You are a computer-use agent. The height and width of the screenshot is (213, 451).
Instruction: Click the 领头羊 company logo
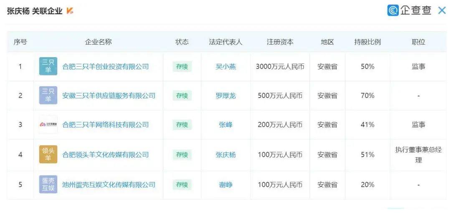tap(48, 155)
